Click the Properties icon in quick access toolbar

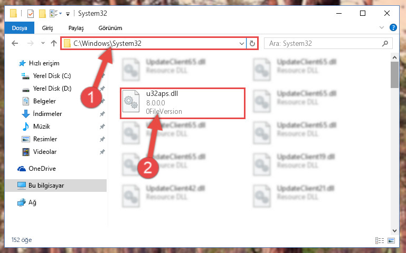point(31,13)
